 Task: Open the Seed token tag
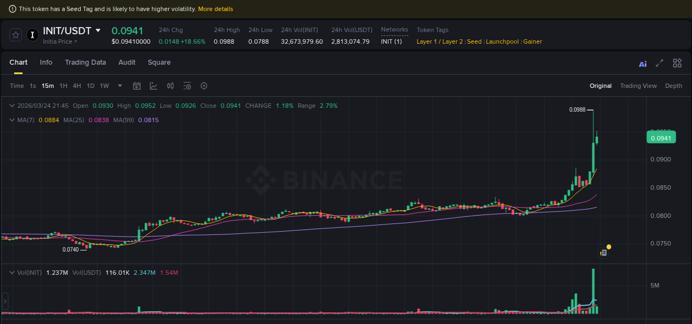point(474,41)
